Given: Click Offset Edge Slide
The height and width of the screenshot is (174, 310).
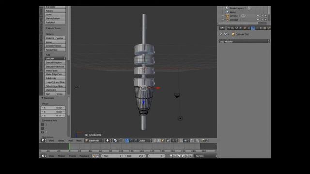Looking at the screenshot, I should click(x=55, y=86).
